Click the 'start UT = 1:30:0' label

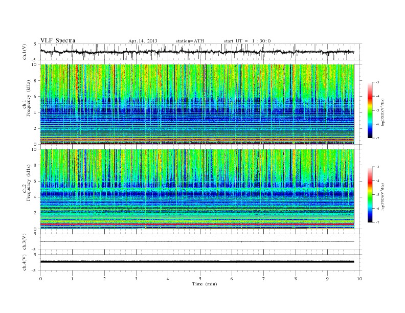[247, 41]
